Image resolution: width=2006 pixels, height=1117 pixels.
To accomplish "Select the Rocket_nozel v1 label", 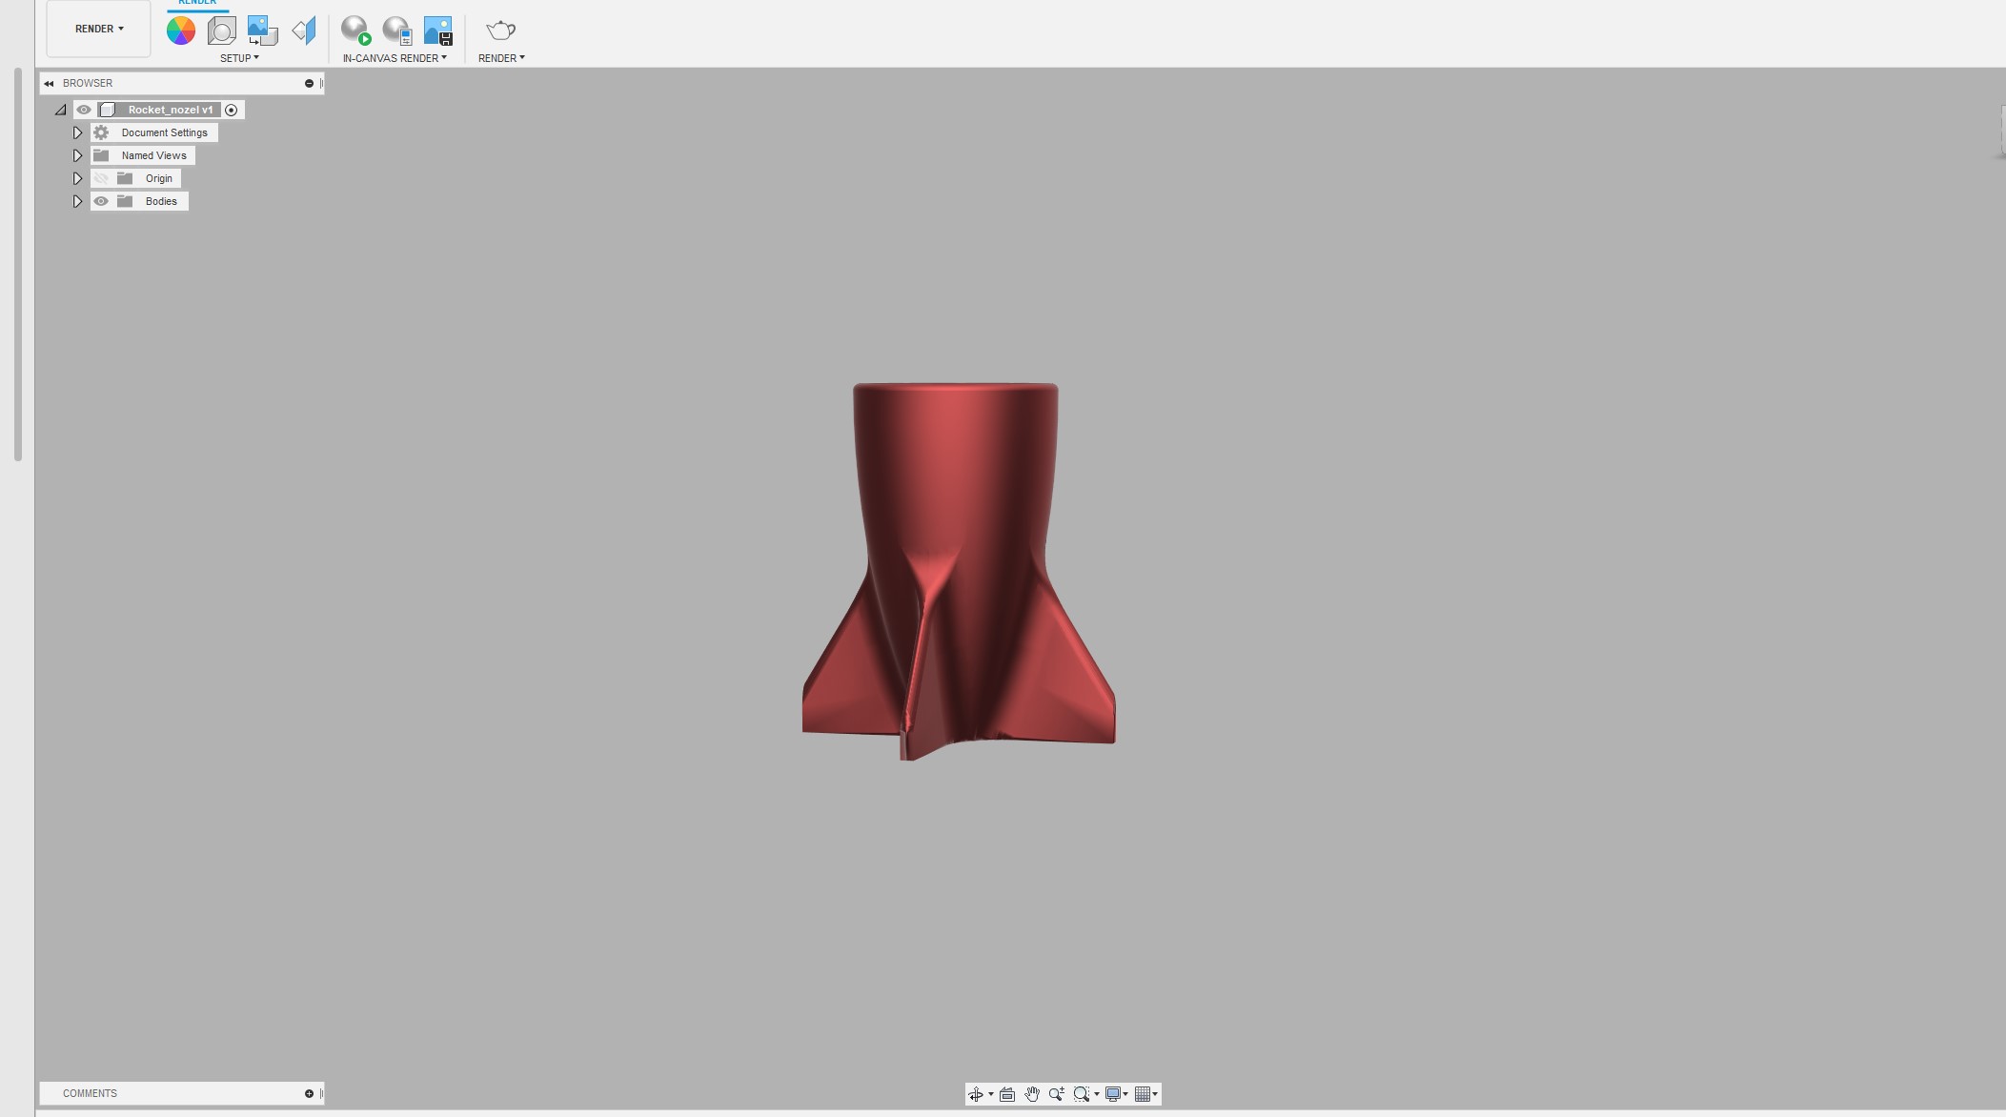I will tap(171, 110).
